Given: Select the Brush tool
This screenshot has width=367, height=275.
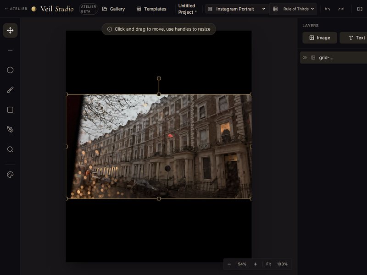Looking at the screenshot, I should (10, 90).
